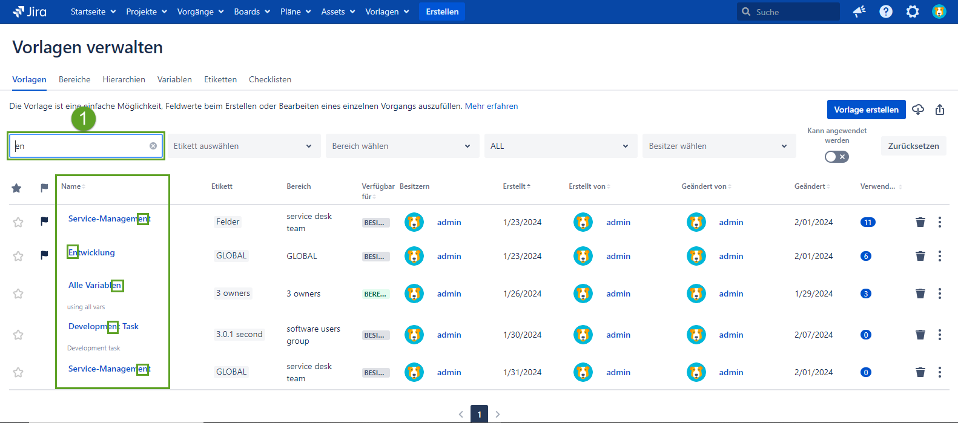Click the export share icon
Image resolution: width=958 pixels, height=423 pixels.
(x=940, y=110)
